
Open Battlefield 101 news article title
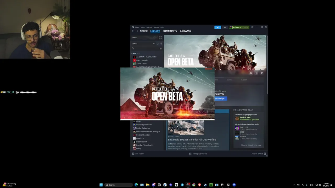tap(192, 140)
